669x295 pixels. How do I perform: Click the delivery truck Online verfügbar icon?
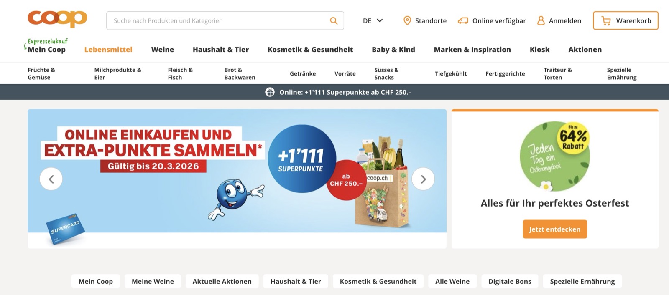[x=463, y=20]
